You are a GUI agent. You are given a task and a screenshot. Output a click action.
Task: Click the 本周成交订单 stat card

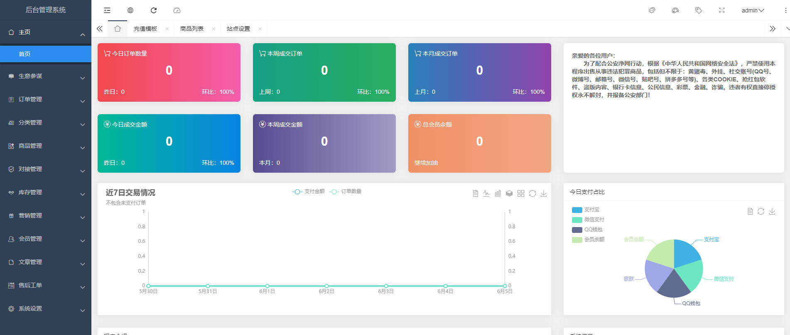click(x=324, y=72)
